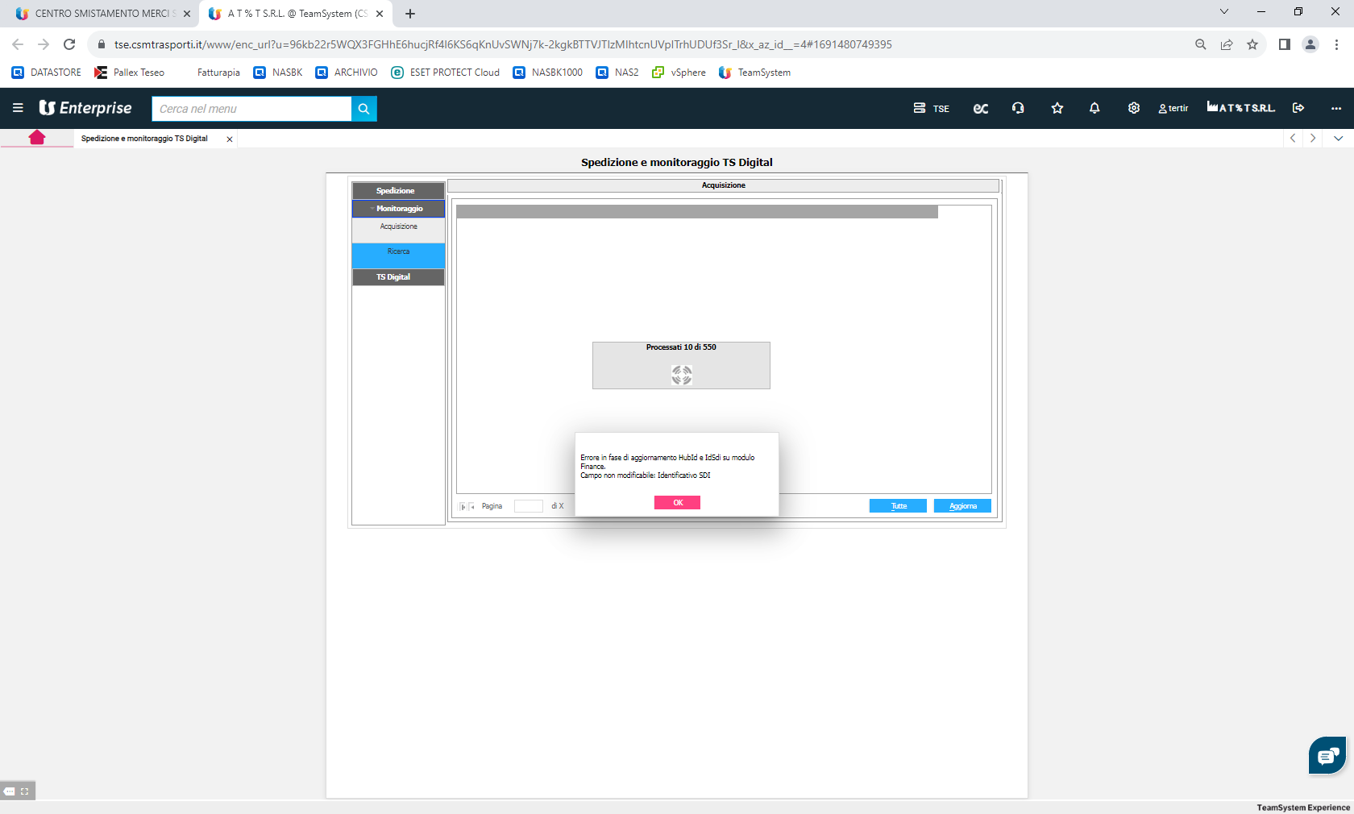Open the notifications bell
The height and width of the screenshot is (814, 1354).
point(1094,108)
